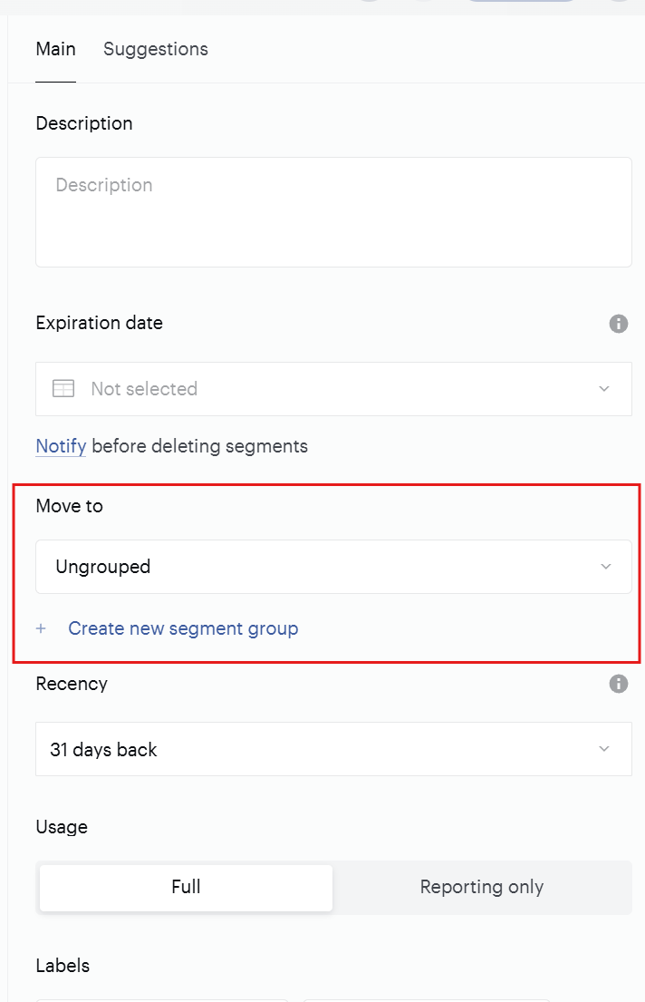Viewport: 645px width, 1002px height.
Task: Click the chevron arrow in the Ungrouped field
Action: (606, 566)
